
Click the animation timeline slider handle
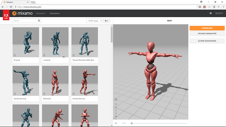pyautogui.click(x=132, y=123)
